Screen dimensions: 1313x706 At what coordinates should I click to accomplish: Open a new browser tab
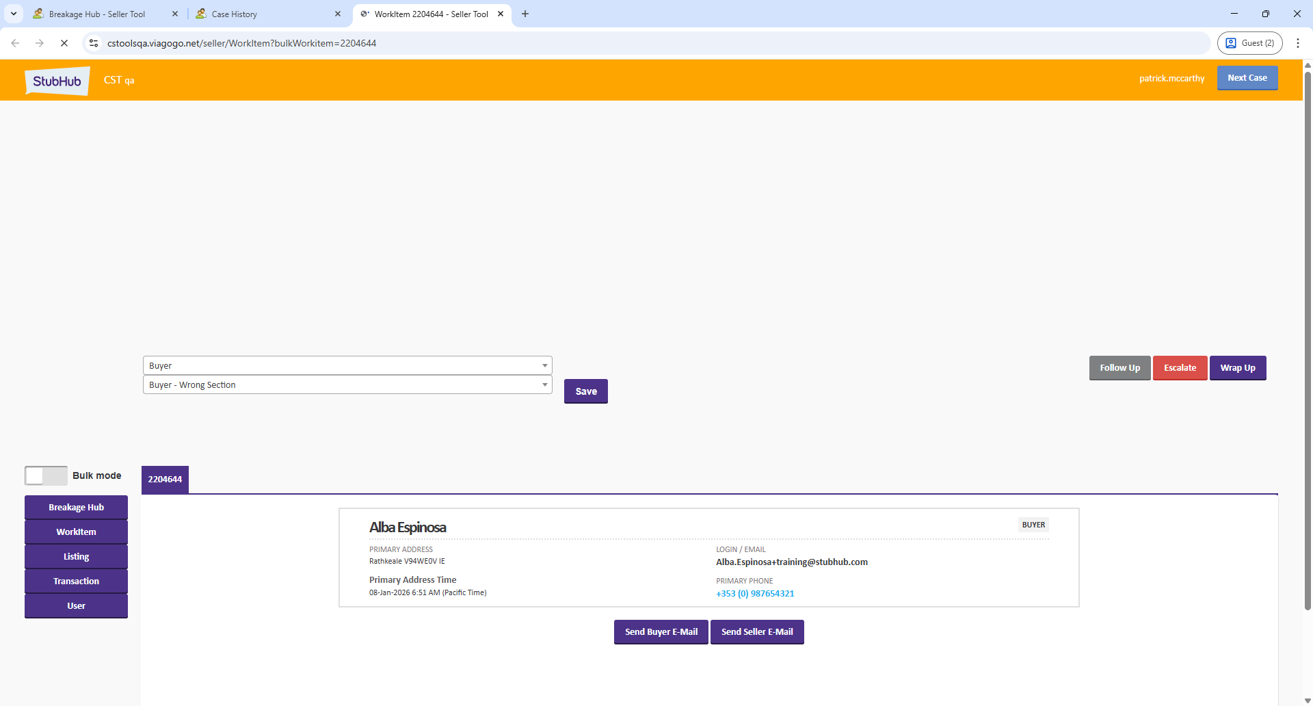click(525, 14)
